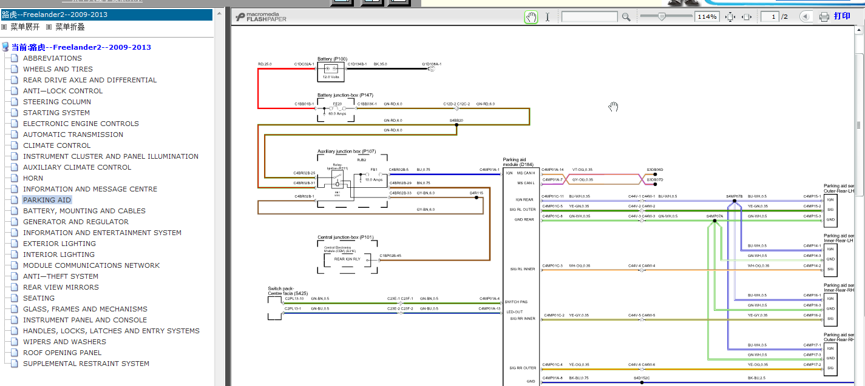865x386 pixels.
Task: Select INFORMATION AND MESSAGE CENTRE
Action: pos(90,189)
